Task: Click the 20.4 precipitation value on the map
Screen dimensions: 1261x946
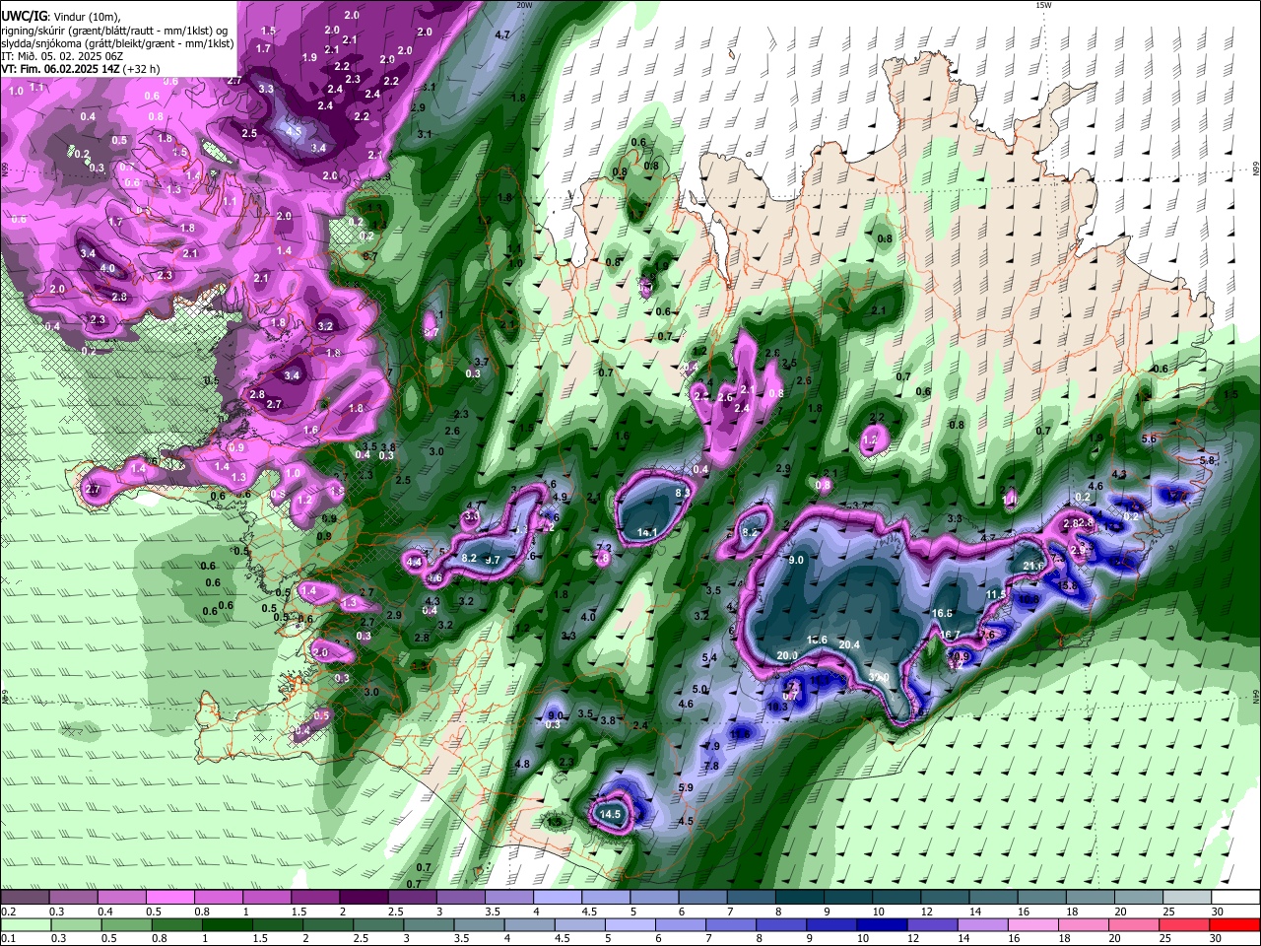Action: pyautogui.click(x=849, y=645)
